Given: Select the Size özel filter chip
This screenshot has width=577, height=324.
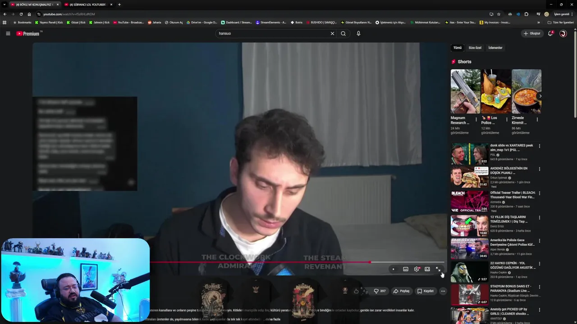Looking at the screenshot, I should (475, 48).
